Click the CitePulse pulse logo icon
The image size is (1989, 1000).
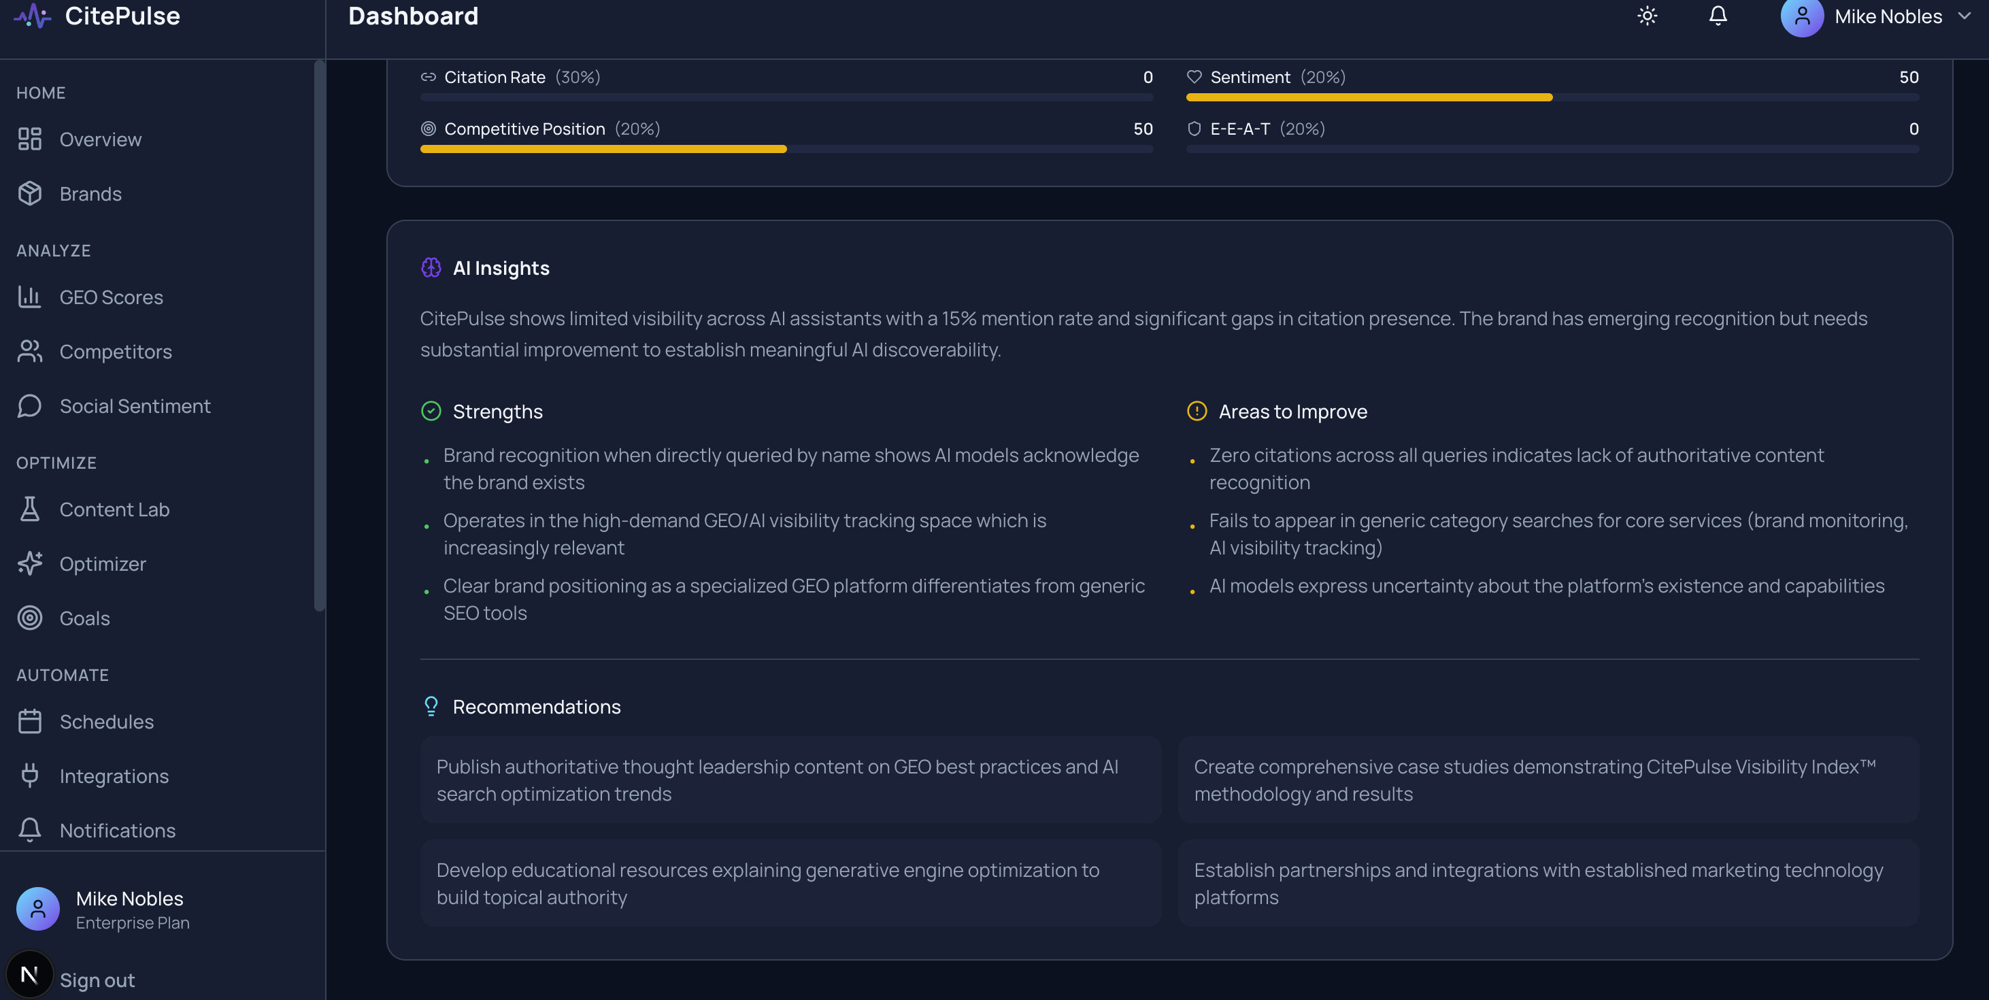pos(33,16)
